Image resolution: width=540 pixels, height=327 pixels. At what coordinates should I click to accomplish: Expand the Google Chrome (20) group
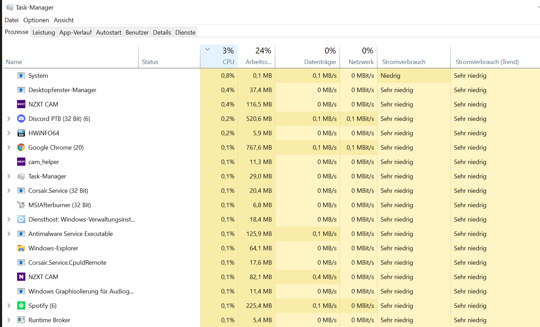click(x=9, y=148)
